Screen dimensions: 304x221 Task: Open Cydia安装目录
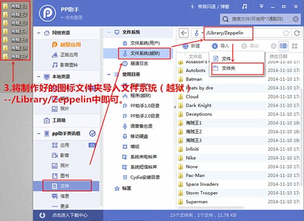pyautogui.click(x=141, y=177)
